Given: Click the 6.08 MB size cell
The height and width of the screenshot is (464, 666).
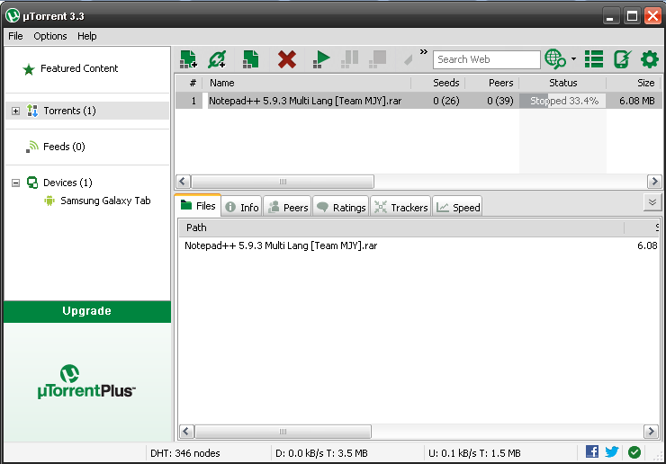Looking at the screenshot, I should [x=636, y=101].
